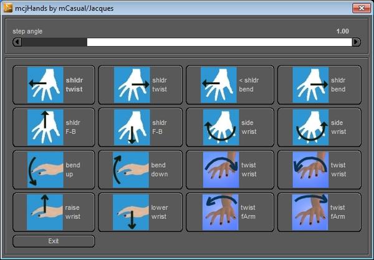Viewport: 374px width, 260px height.
Task: Click twist fArm button with right-pointing arrow
Action: click(319, 212)
